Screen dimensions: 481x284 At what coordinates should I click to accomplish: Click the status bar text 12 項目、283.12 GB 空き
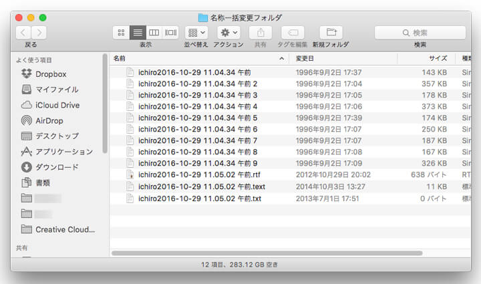coord(239,265)
